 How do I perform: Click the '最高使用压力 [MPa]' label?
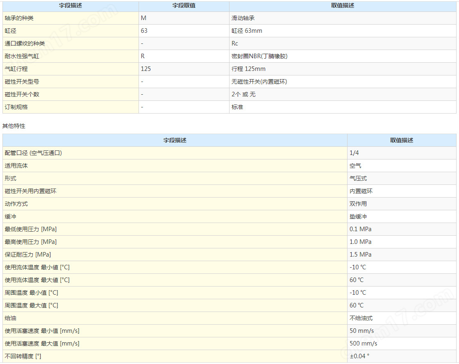tap(175, 242)
